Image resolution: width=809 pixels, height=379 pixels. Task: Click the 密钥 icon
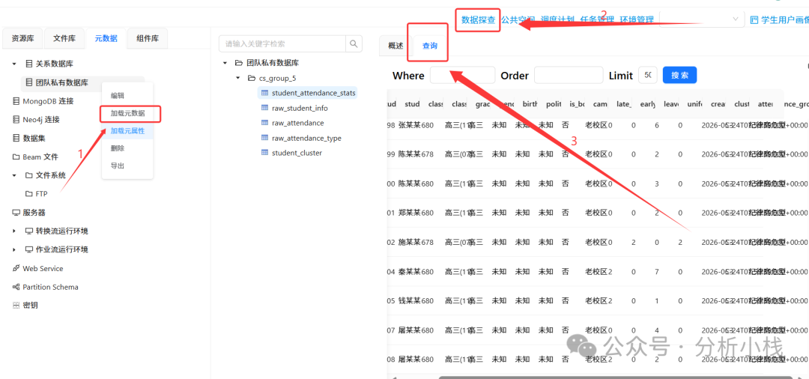(x=16, y=306)
